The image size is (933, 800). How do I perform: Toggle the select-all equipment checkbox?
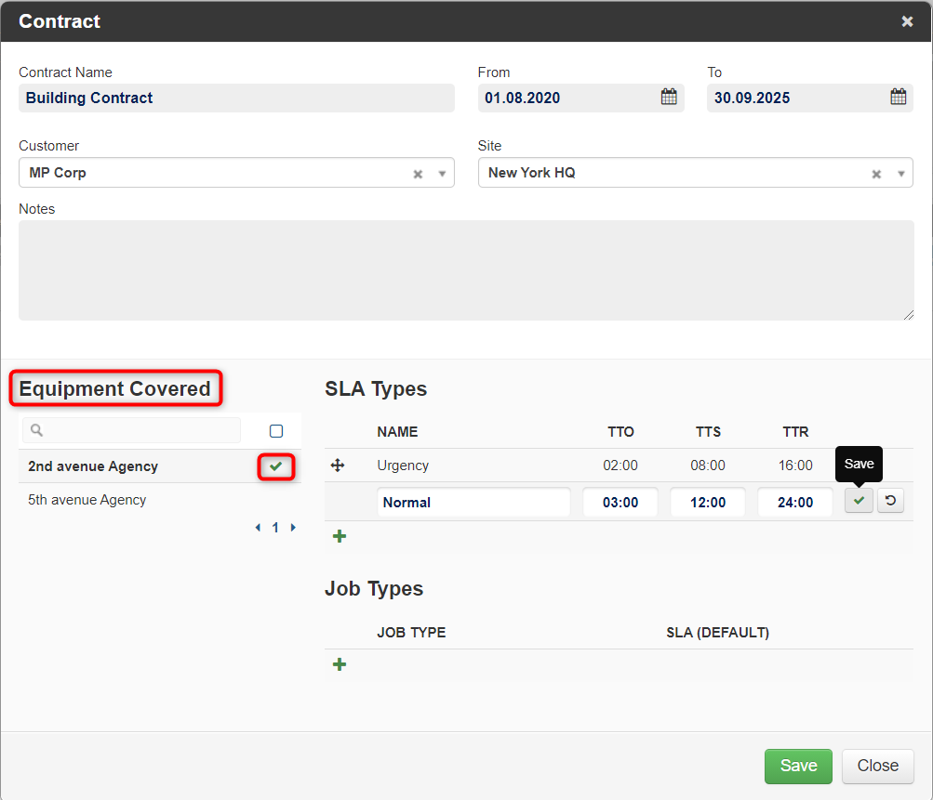276,431
